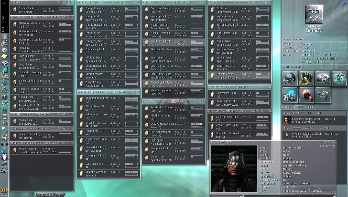
Task: Click the Nexus Analytics corporation name
Action: tap(293, 162)
